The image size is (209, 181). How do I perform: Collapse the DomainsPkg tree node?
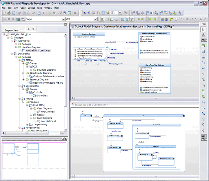coord(12,54)
